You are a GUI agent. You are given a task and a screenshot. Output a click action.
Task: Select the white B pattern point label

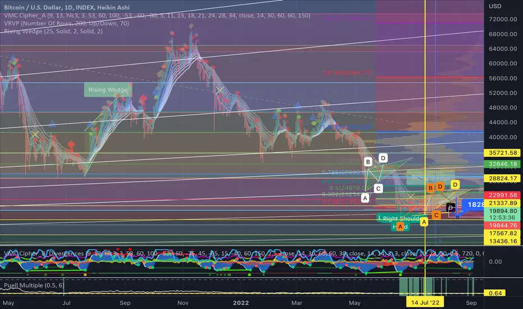pos(368,162)
